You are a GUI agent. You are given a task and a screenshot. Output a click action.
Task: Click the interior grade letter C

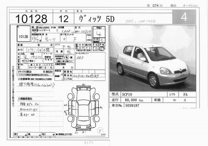tap(102, 40)
